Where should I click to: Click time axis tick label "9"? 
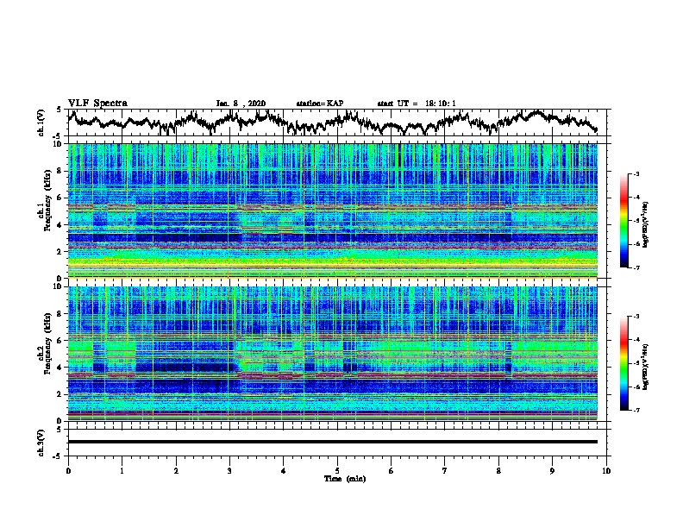552,471
